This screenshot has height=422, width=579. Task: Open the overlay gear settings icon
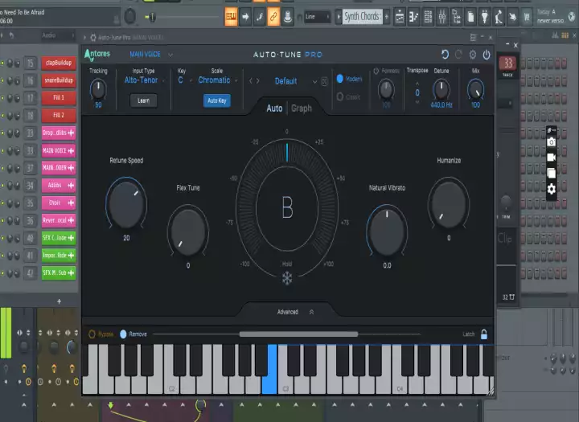click(552, 189)
